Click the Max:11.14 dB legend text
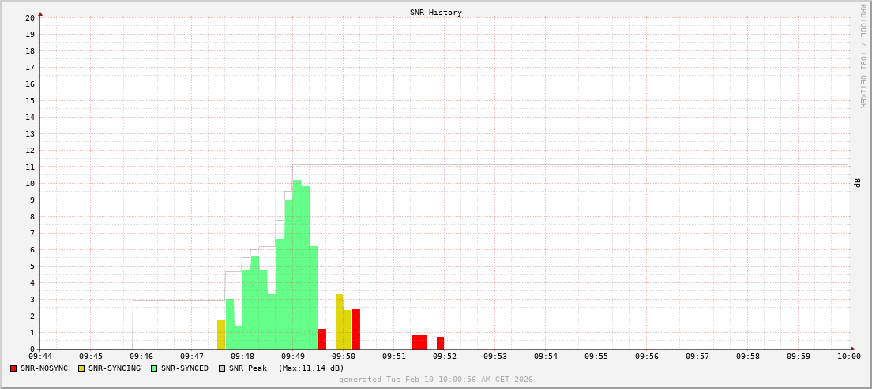The image size is (872, 389). [311, 368]
